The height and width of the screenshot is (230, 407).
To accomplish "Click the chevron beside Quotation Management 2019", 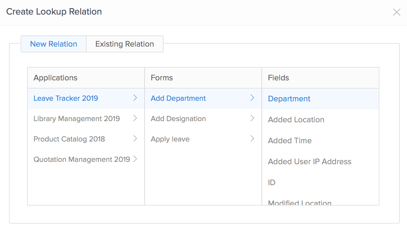I will [x=135, y=159].
